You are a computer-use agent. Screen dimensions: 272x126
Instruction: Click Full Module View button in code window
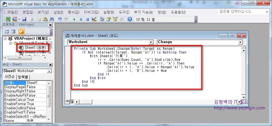click(72, 102)
